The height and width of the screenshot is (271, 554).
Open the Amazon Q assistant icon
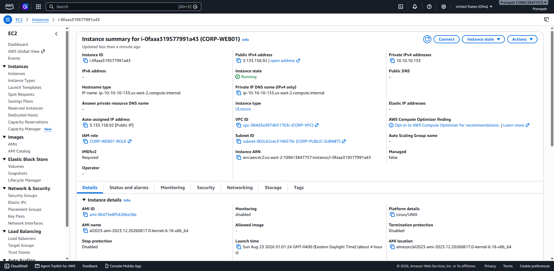click(25, 7)
